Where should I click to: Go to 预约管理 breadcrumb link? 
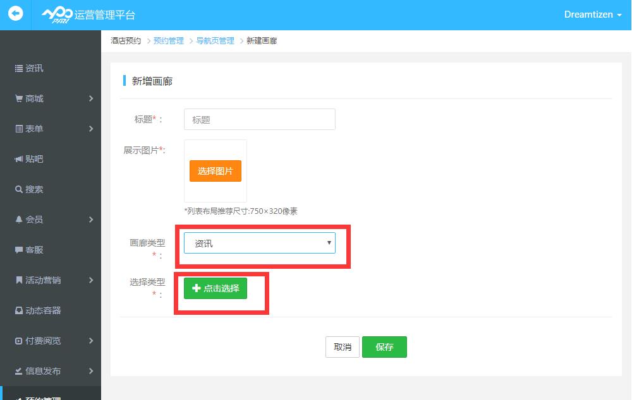[x=168, y=41]
